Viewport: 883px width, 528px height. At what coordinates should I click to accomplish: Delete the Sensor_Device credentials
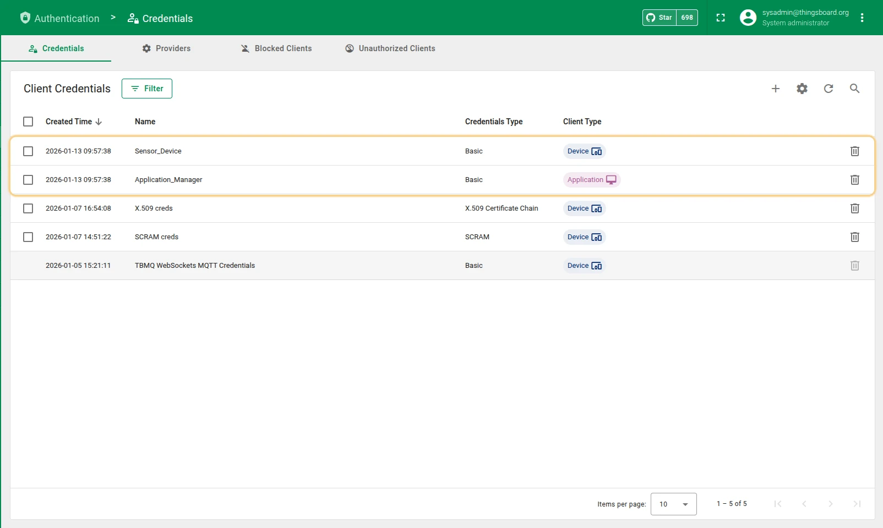855,151
